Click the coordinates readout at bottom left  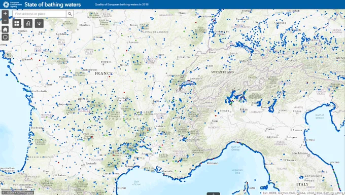(18, 192)
